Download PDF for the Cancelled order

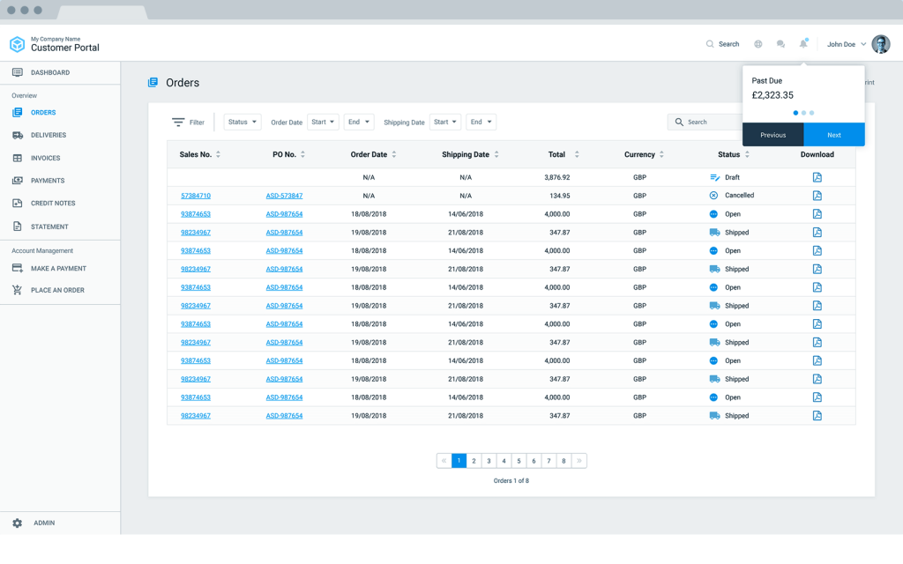tap(817, 196)
